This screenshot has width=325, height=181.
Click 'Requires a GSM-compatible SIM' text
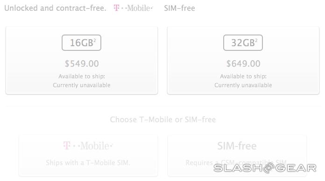tap(236, 162)
